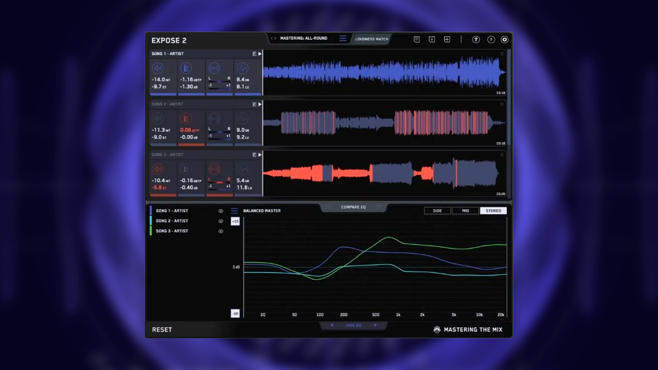Viewport: 658px width, 370px height.
Task: Click the file icon beside Song 2 play button
Action: tap(254, 105)
